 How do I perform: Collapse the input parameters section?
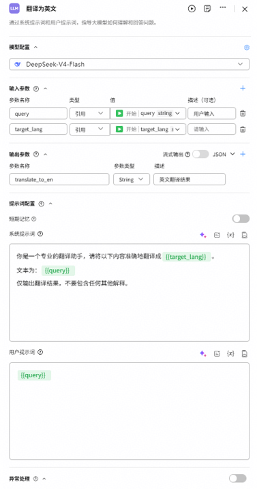coord(45,89)
